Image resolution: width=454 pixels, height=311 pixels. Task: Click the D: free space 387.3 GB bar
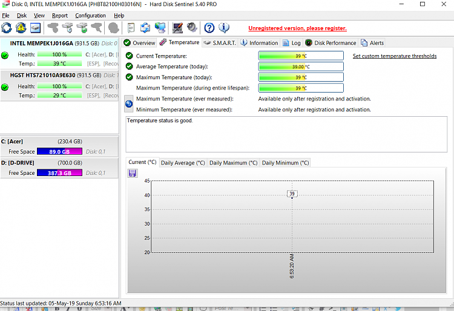click(x=60, y=173)
